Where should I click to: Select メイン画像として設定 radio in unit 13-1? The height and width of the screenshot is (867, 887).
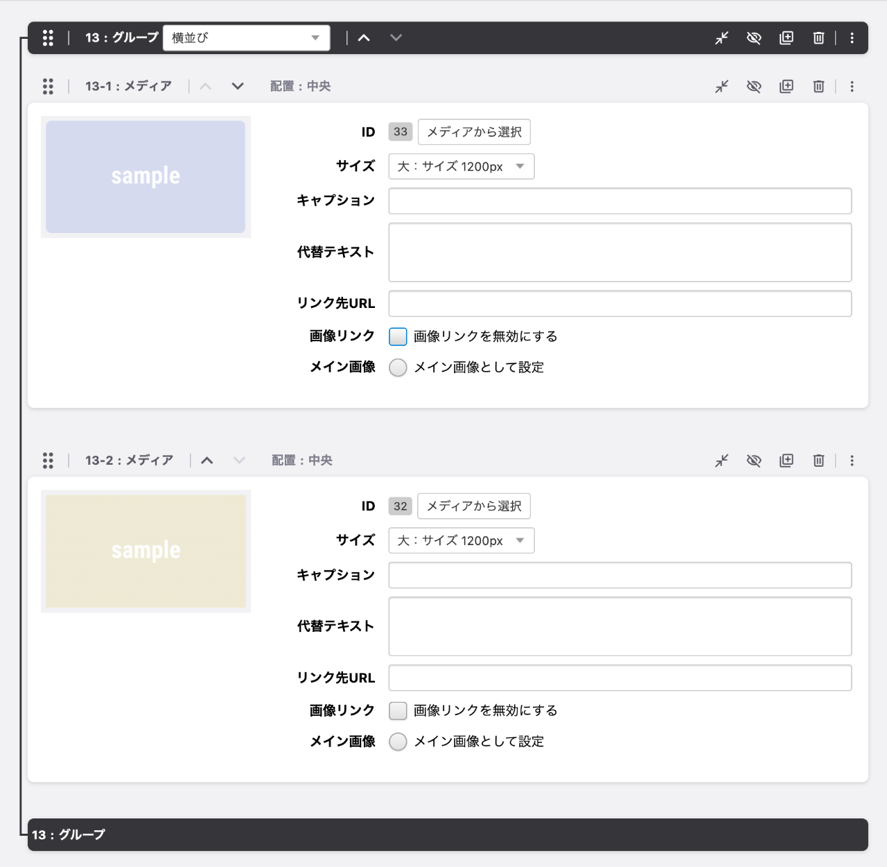[x=398, y=368]
